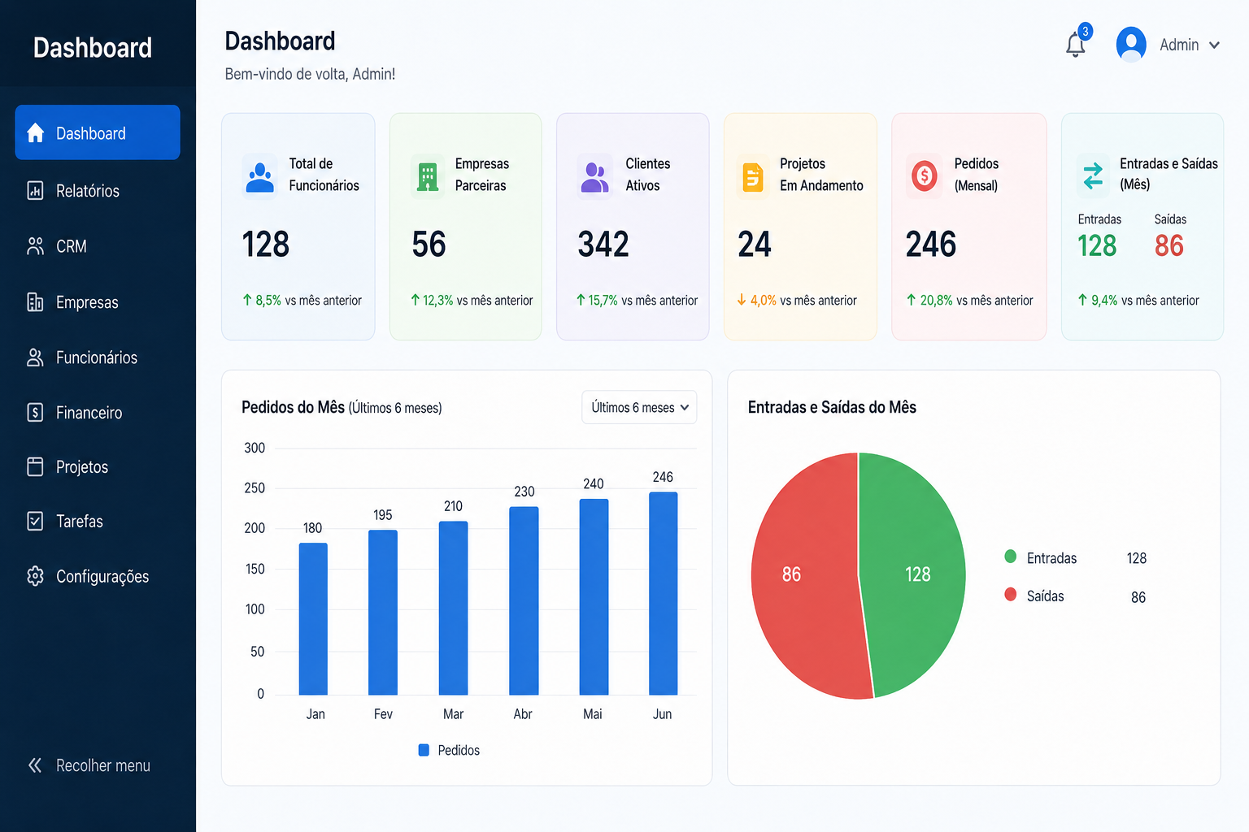The width and height of the screenshot is (1249, 832).
Task: Open Financeiro from the sidebar
Action: (98, 413)
